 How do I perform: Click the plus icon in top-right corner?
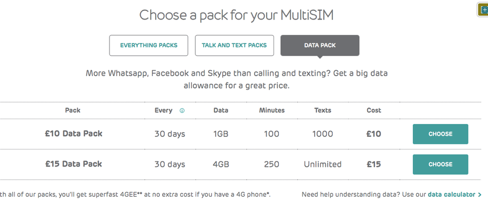pos(483,10)
